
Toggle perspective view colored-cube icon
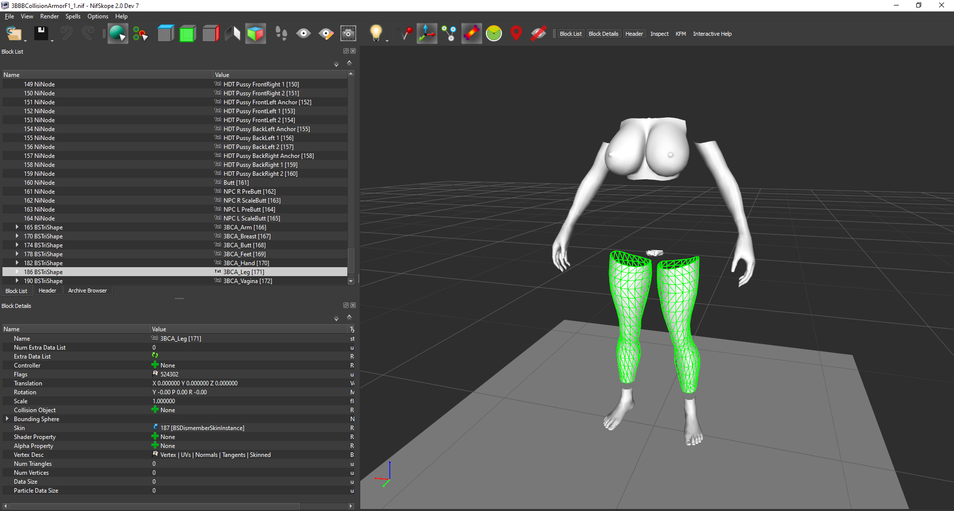coord(255,34)
